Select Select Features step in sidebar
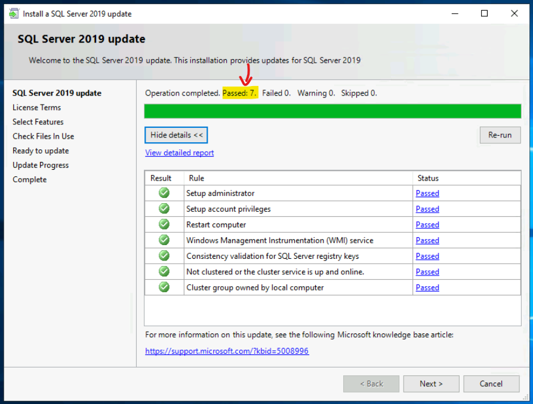Screen dimensions: 533x404 click(x=38, y=122)
